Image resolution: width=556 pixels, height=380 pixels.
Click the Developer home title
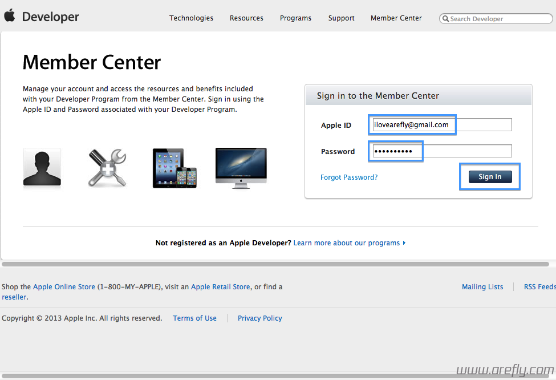point(50,17)
